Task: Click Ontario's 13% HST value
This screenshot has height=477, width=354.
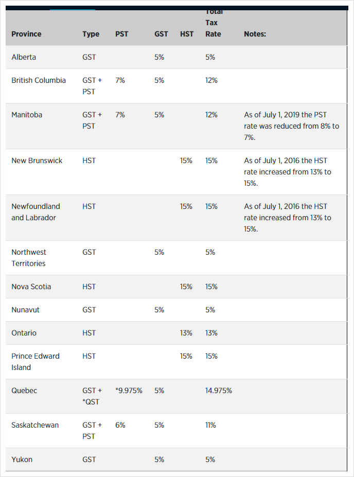Action: coord(186,333)
